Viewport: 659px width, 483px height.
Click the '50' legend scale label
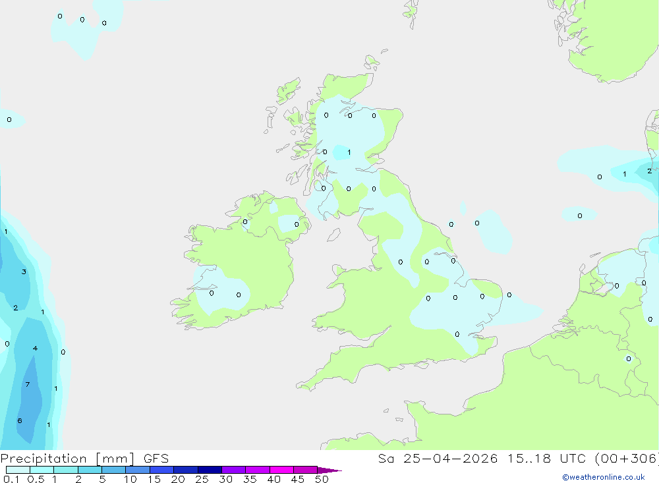[x=322, y=479]
